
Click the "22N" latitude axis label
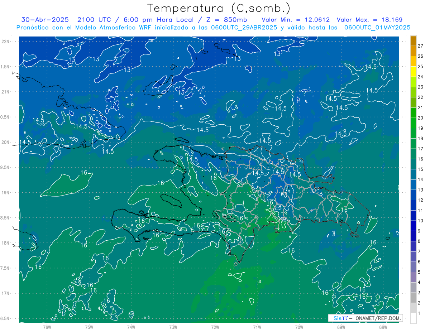6,42
